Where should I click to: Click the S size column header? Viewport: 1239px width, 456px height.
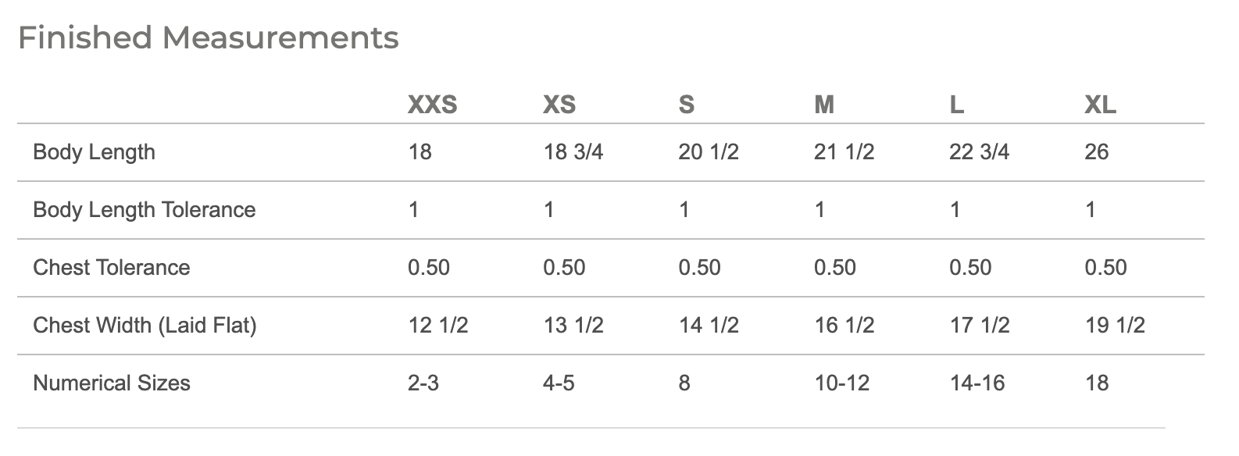pos(686,105)
